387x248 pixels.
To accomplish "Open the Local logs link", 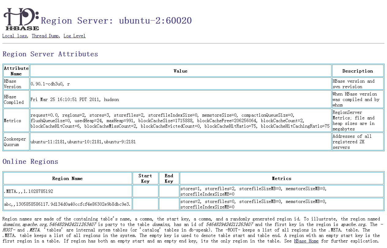I will (14, 36).
